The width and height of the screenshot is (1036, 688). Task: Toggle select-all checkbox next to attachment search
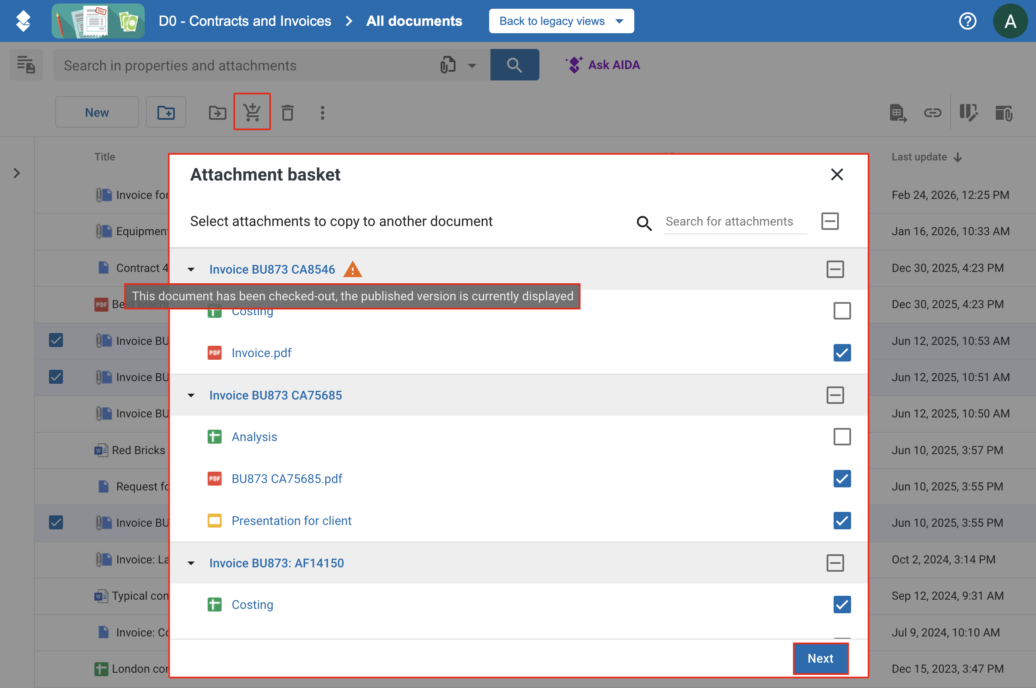830,221
